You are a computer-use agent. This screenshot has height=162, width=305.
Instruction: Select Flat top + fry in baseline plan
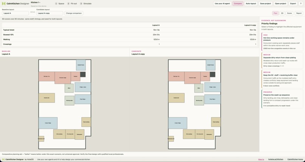47,76
